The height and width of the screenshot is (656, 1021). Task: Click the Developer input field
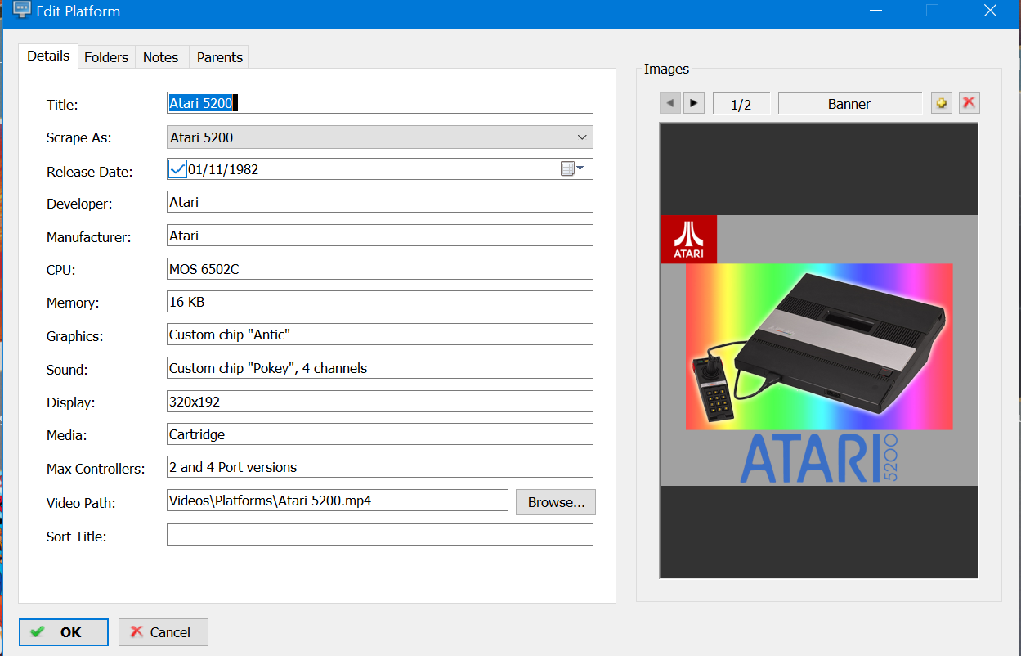click(x=380, y=202)
